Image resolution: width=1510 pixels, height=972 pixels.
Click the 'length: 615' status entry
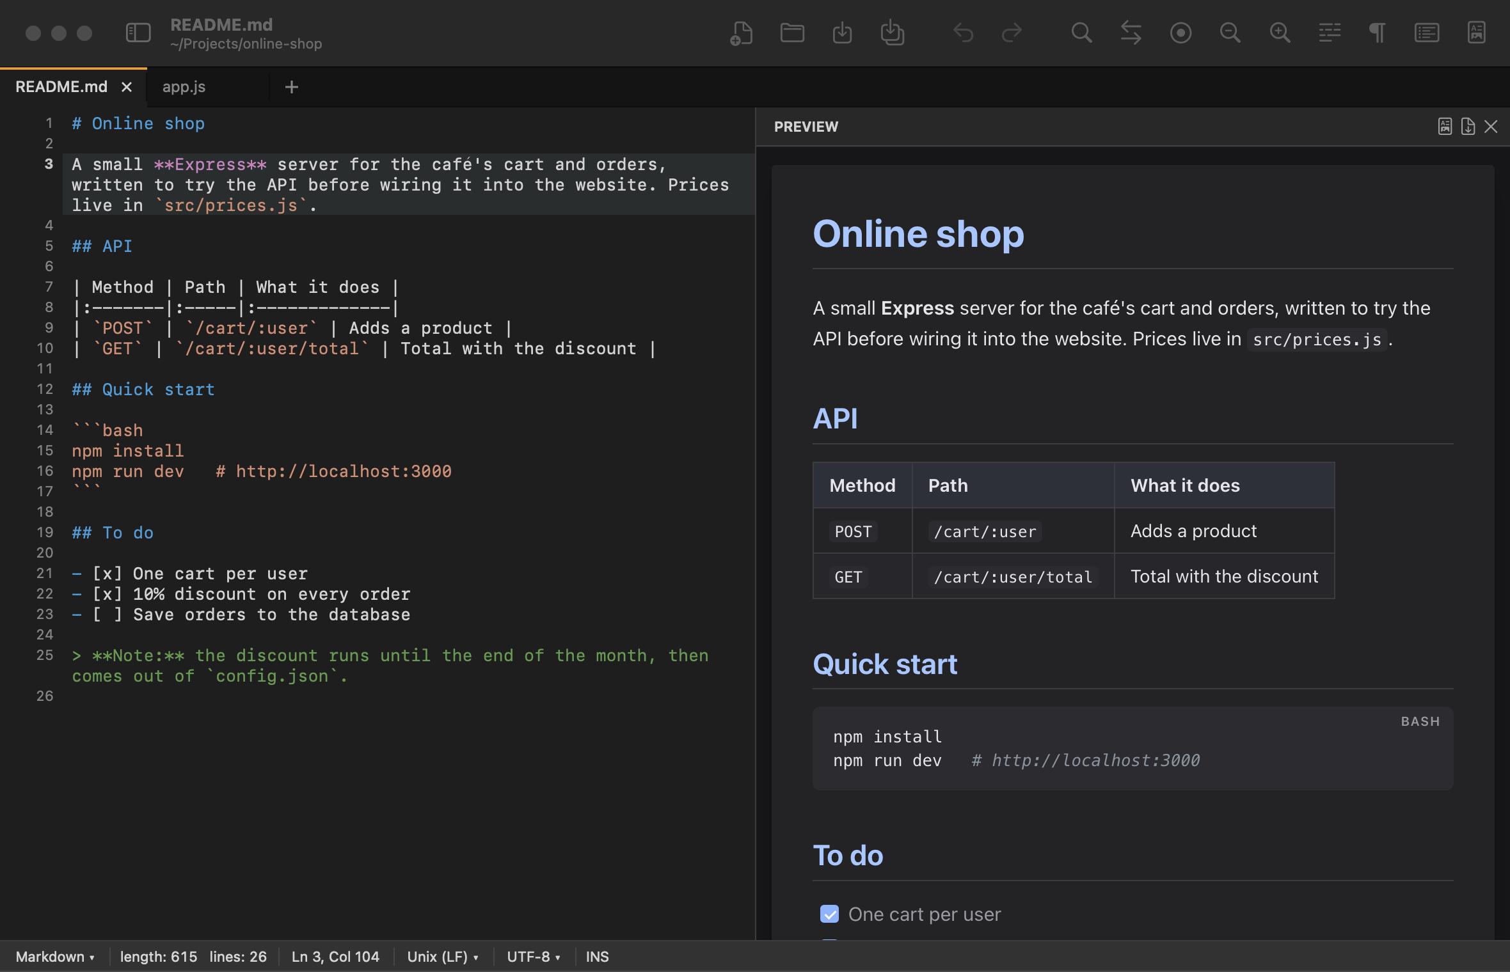[159, 957]
